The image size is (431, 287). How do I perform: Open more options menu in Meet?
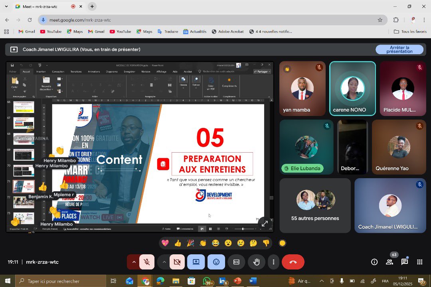click(x=273, y=262)
